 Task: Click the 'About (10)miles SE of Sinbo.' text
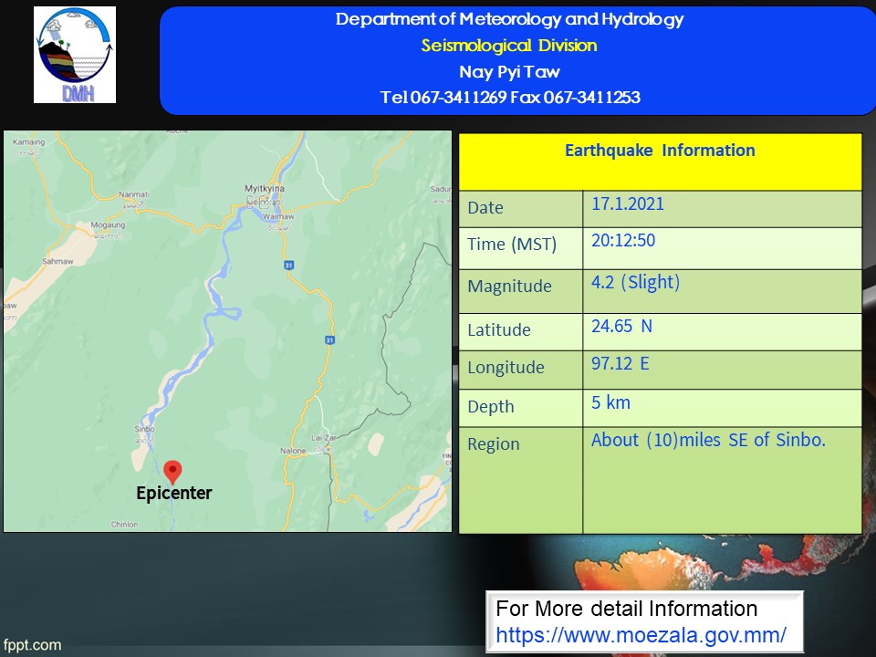708,440
